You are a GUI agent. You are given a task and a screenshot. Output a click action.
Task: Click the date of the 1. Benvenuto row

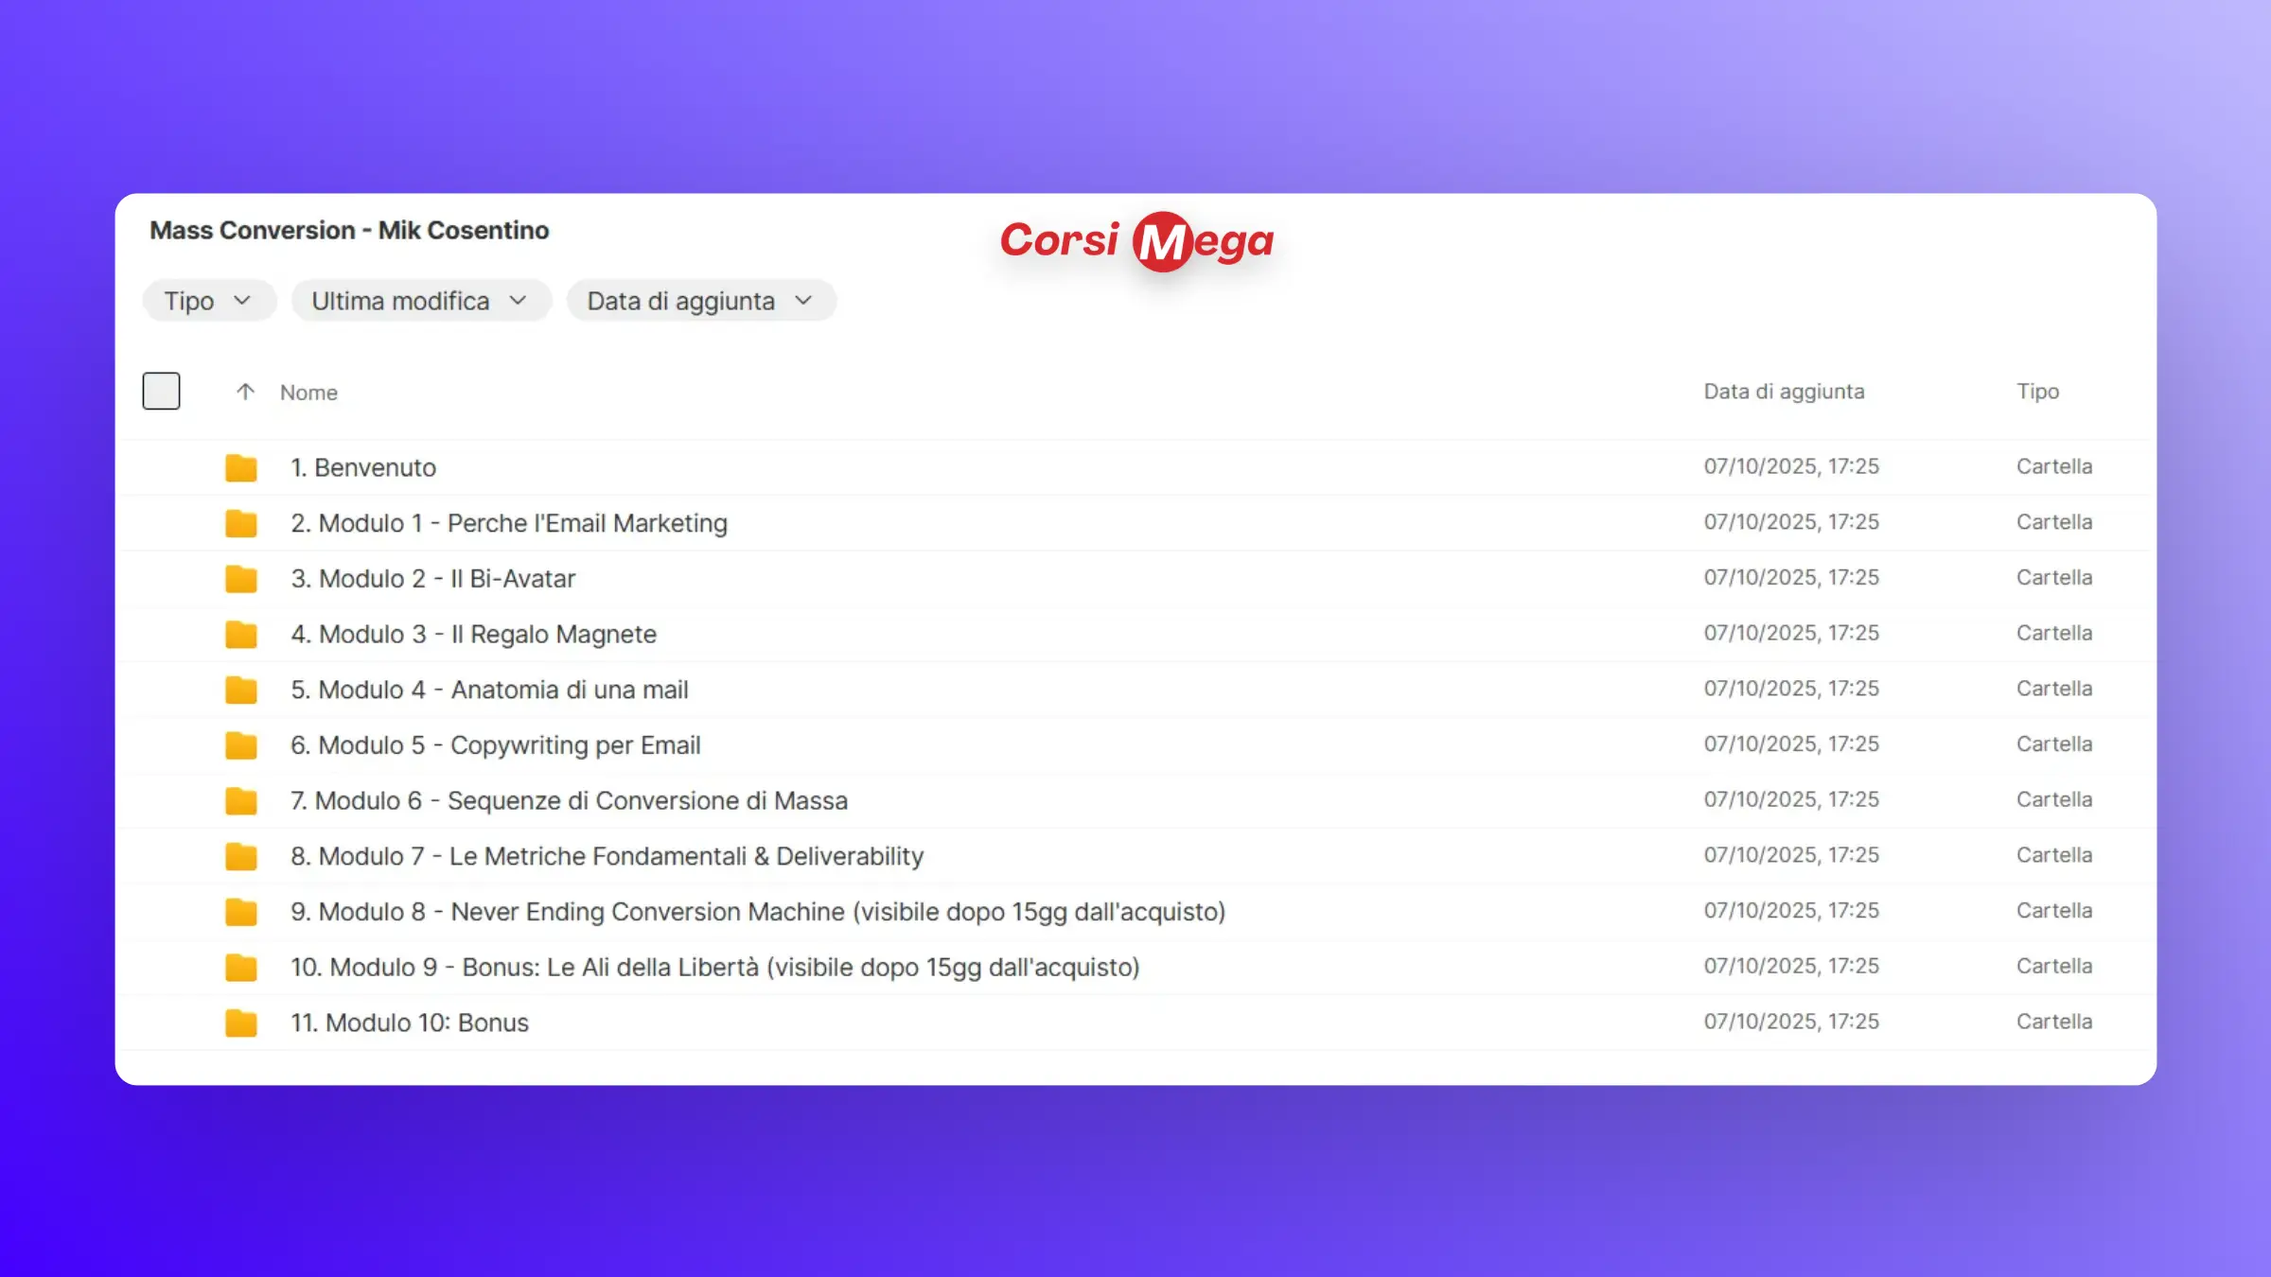1791,466
